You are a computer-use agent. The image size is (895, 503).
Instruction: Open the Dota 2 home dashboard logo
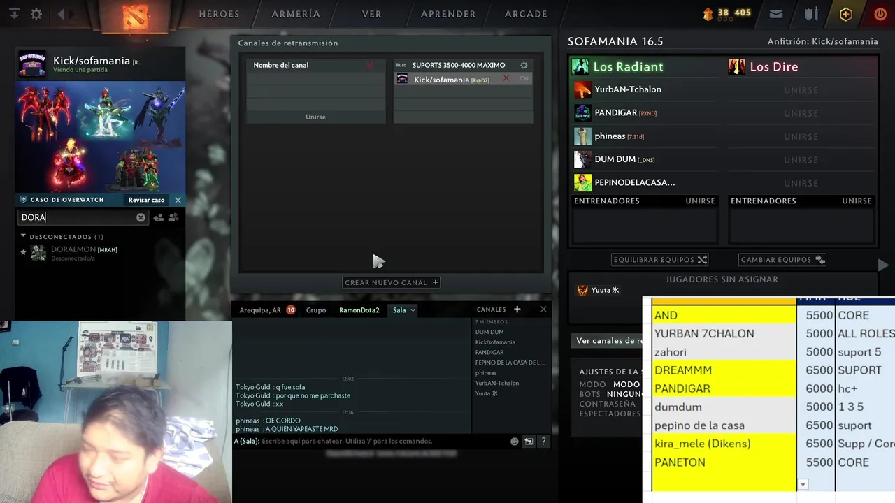pyautogui.click(x=135, y=15)
